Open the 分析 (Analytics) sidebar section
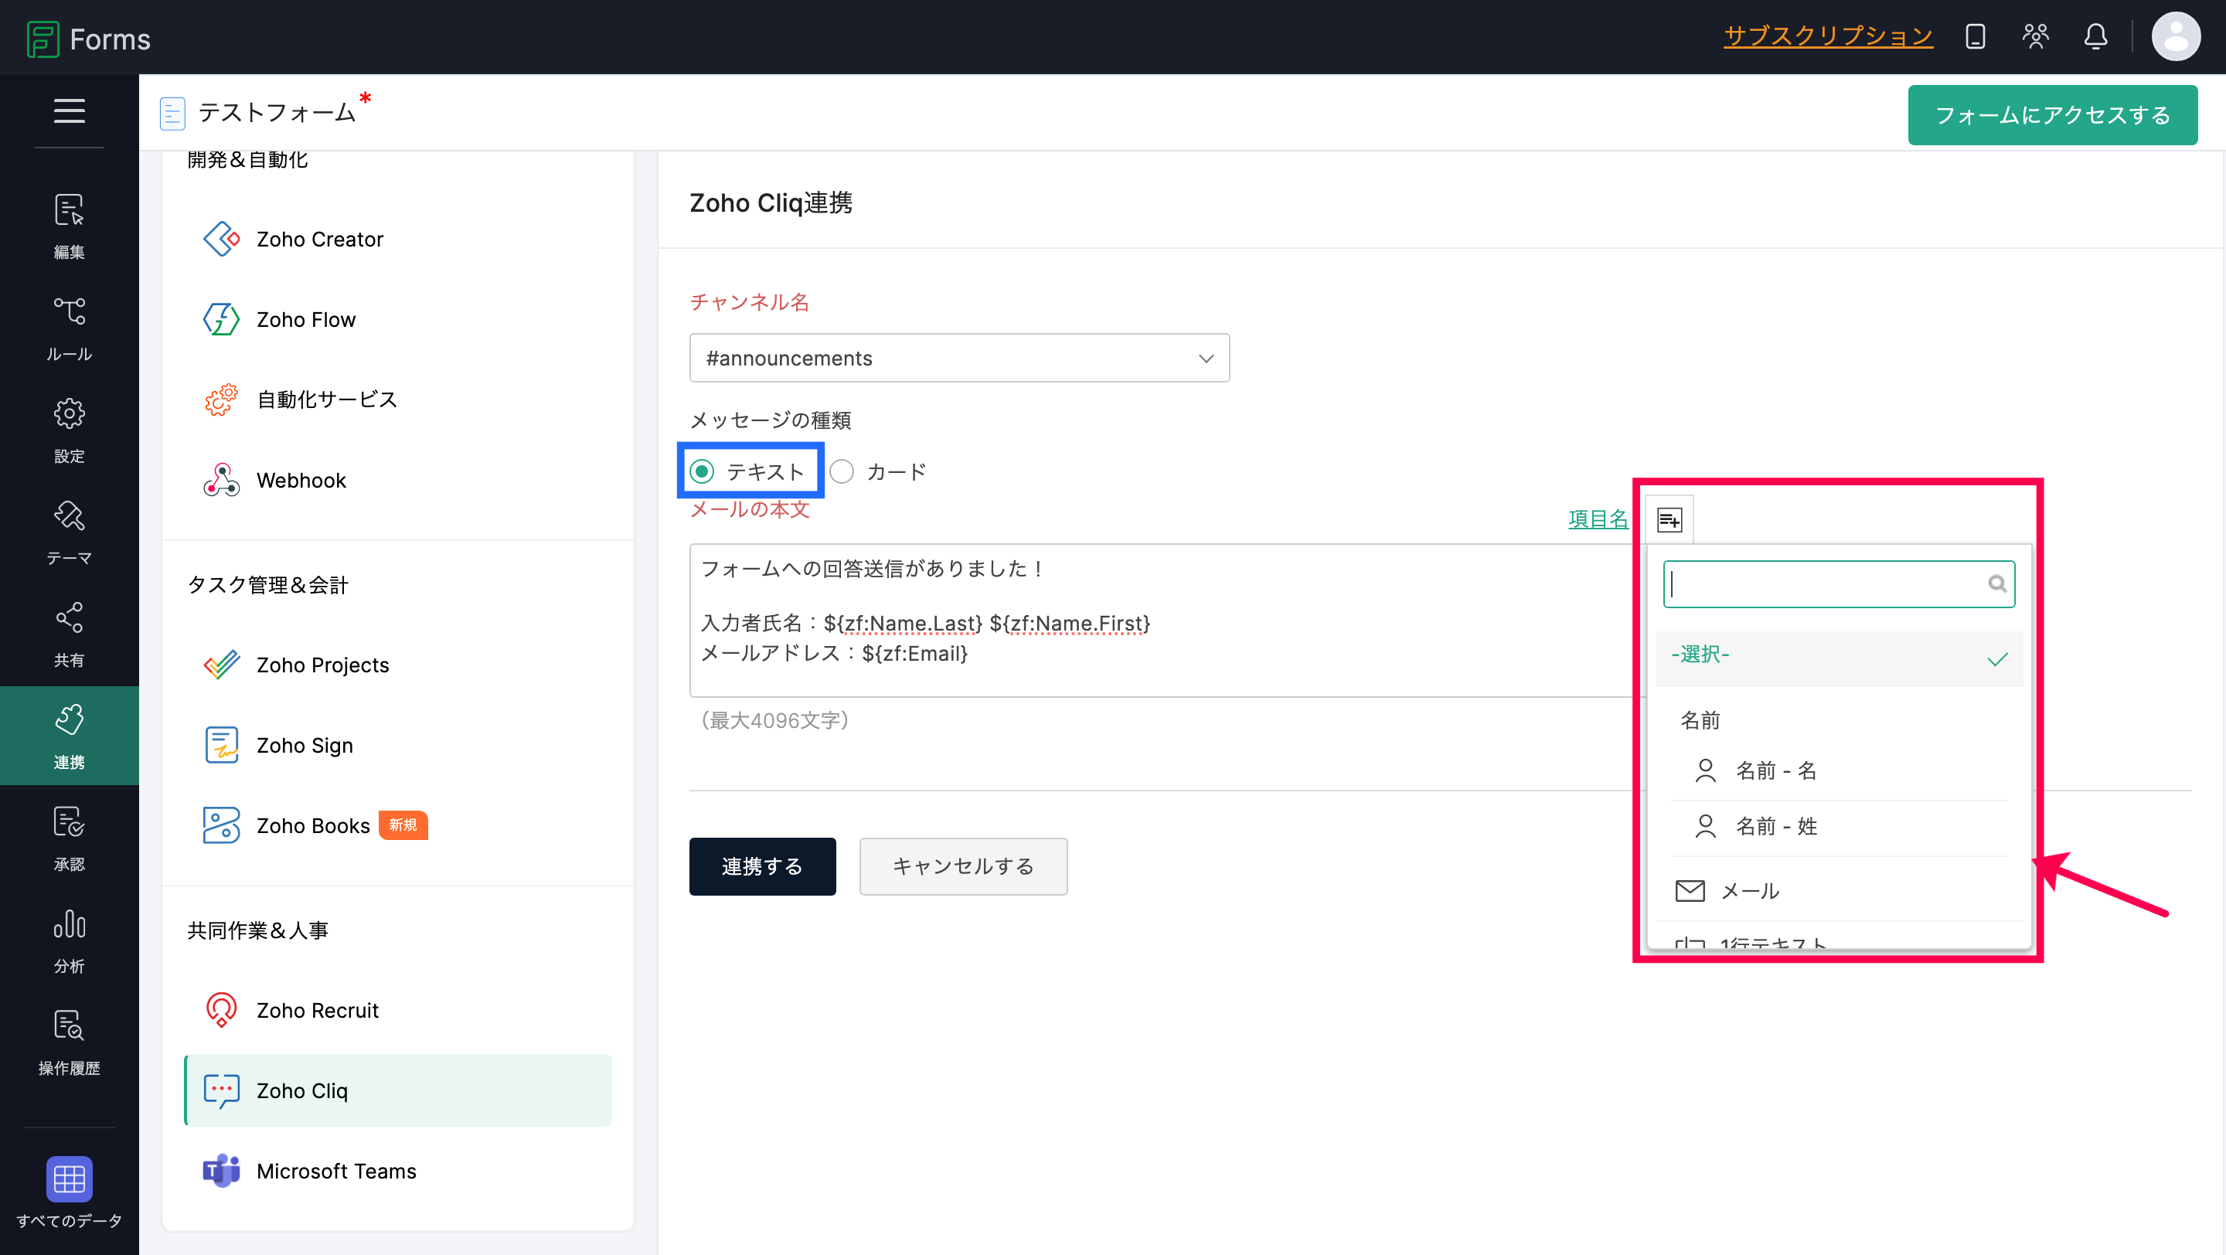 [x=69, y=940]
